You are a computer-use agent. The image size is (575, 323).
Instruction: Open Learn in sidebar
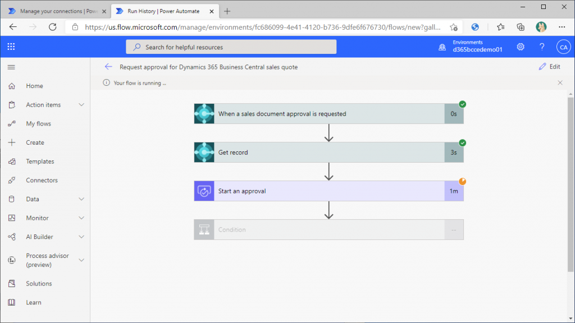tap(33, 302)
